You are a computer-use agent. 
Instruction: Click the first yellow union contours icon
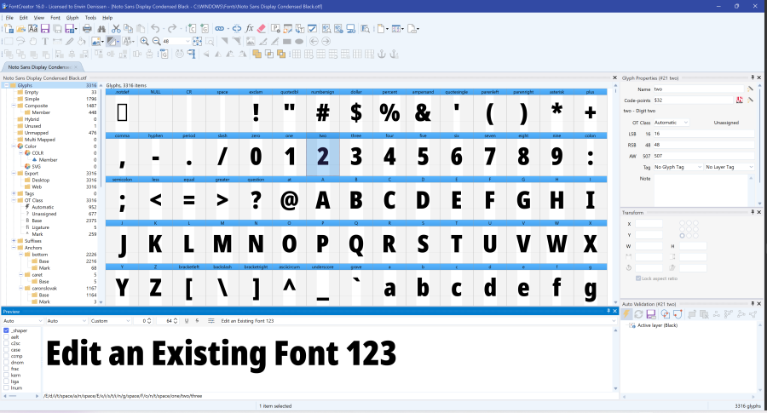(257, 54)
